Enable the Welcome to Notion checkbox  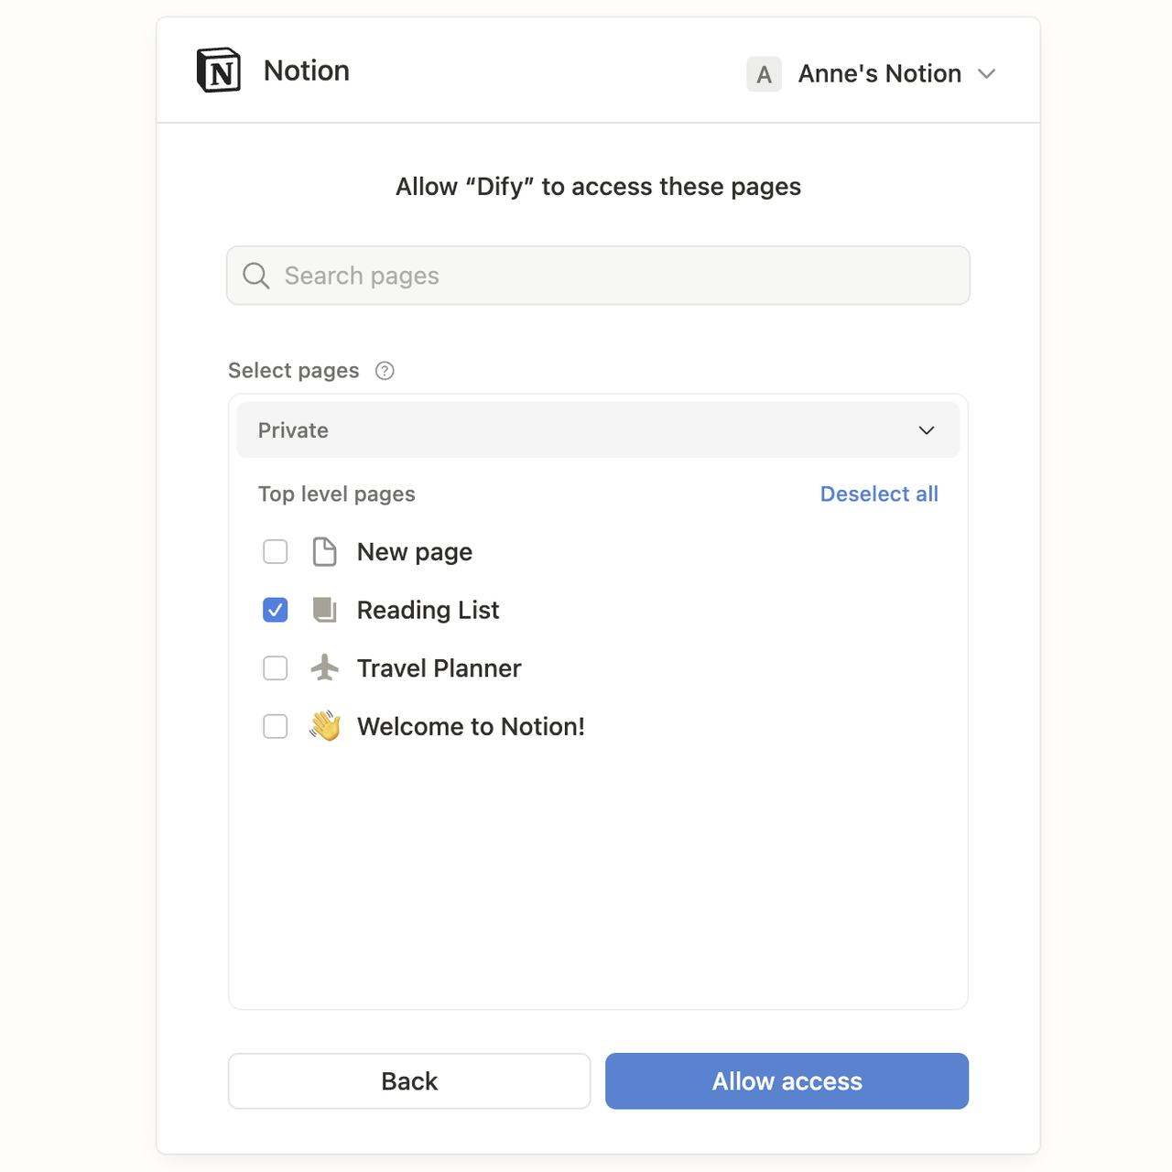[275, 726]
